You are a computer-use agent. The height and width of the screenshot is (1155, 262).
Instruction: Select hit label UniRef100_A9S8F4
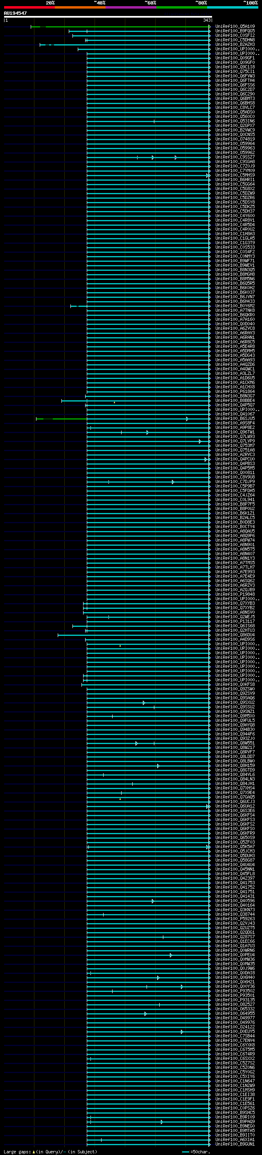[x=235, y=423]
